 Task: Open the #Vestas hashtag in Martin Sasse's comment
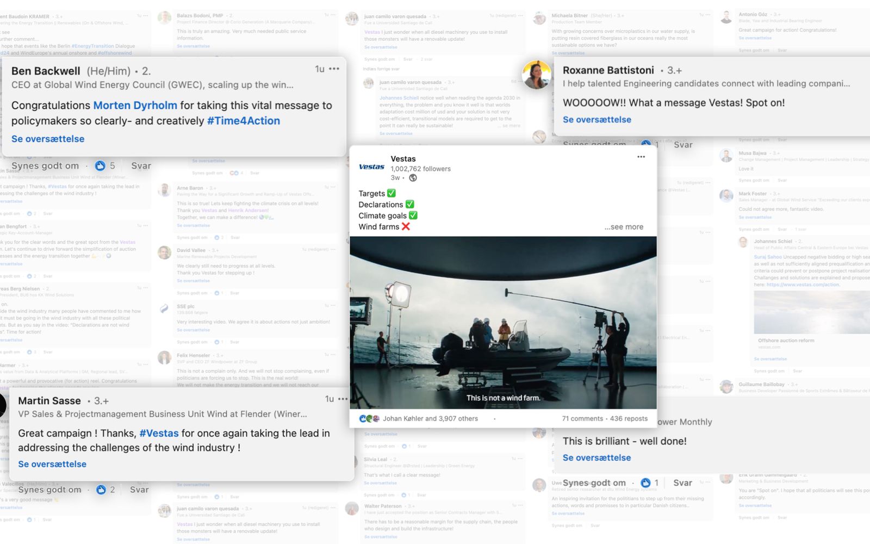tap(159, 433)
